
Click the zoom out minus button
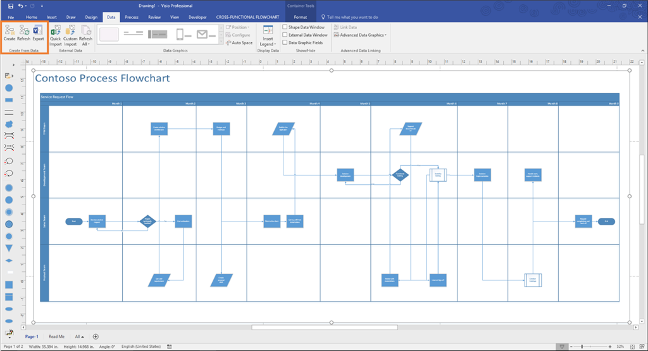pos(572,347)
